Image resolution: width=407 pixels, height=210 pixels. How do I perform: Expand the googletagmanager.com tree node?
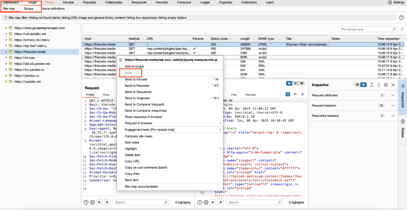(x=6, y=27)
